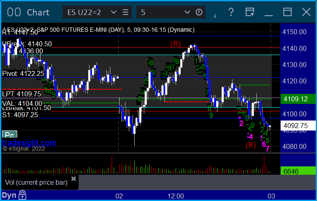
Task: Open the page layout dropdown icon
Action: click(250, 12)
